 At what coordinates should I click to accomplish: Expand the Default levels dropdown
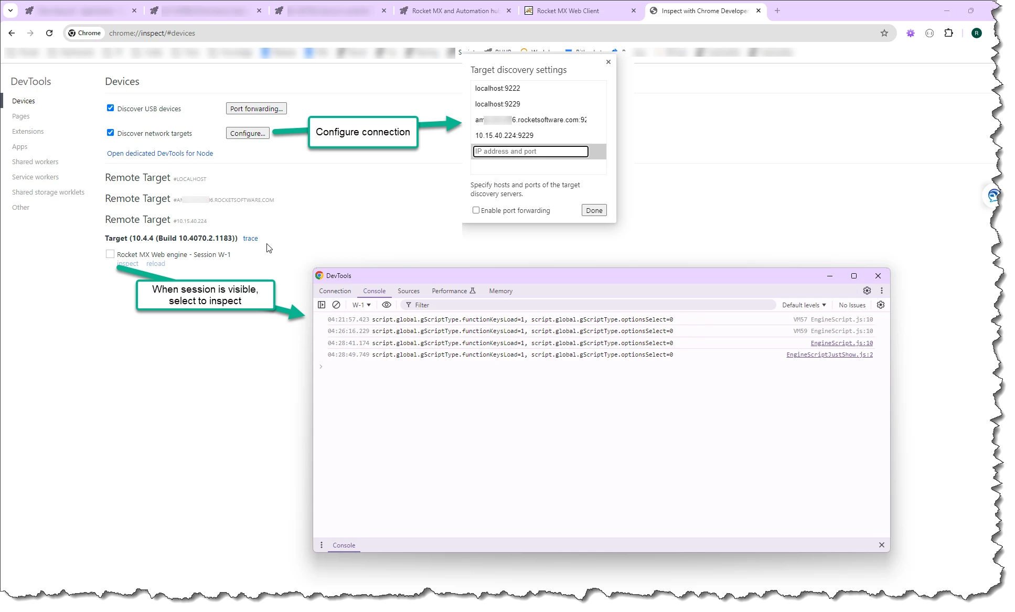(804, 305)
